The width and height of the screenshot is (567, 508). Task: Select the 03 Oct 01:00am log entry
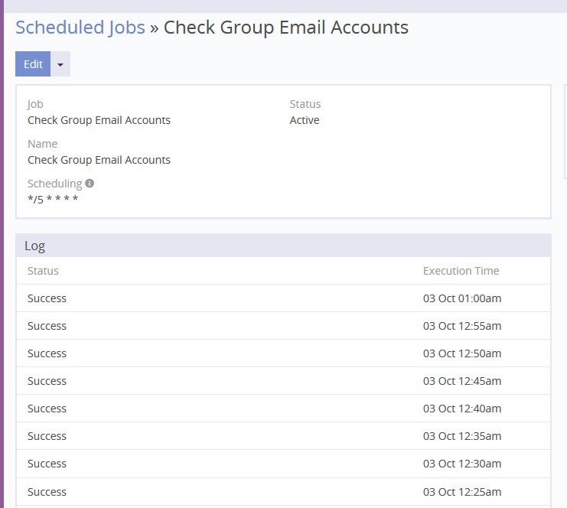462,298
